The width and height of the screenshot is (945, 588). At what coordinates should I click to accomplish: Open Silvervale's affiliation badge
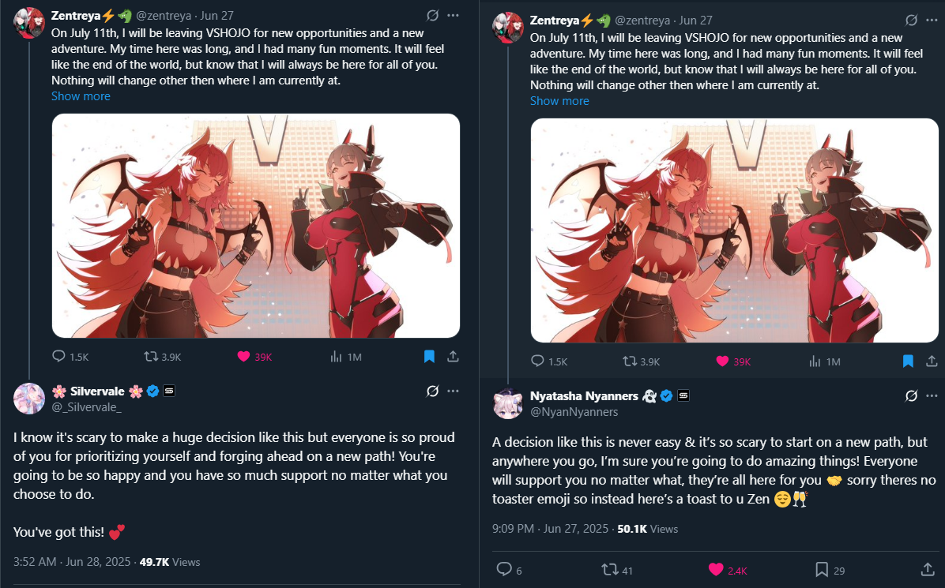pos(169,391)
